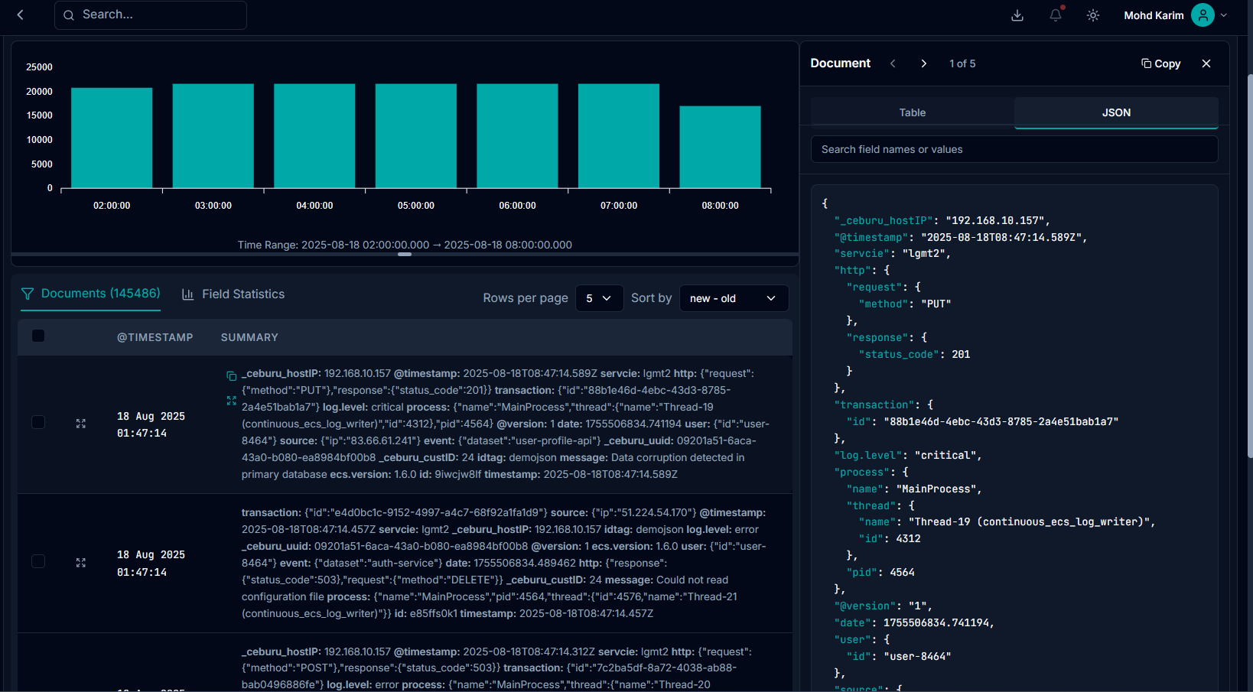The width and height of the screenshot is (1253, 692).
Task: Click the page vertical scrollbar
Action: [1250, 268]
